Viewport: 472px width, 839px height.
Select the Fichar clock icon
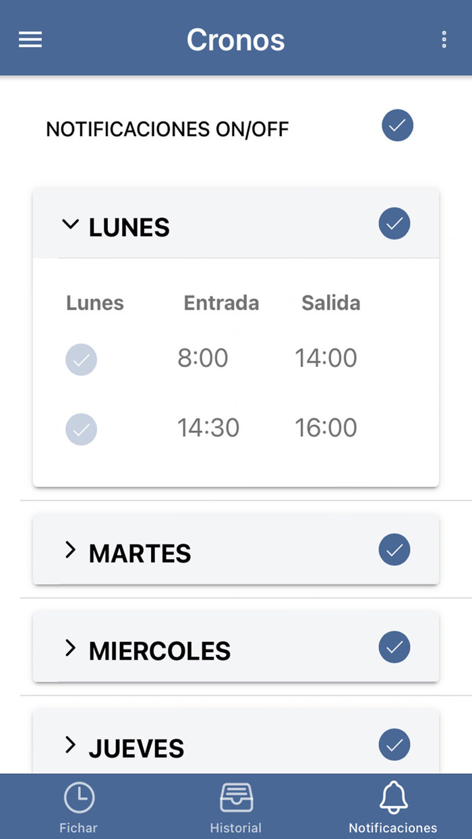click(78, 797)
